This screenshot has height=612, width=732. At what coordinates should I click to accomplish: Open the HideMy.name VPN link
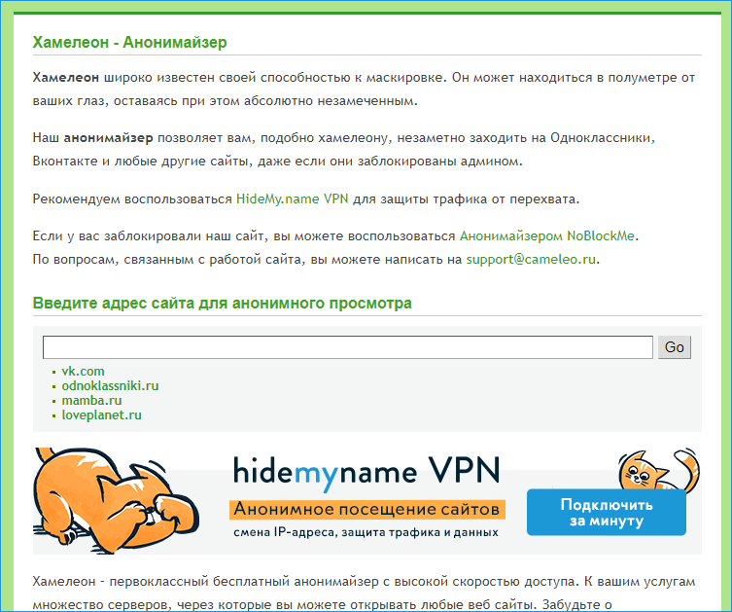(293, 199)
